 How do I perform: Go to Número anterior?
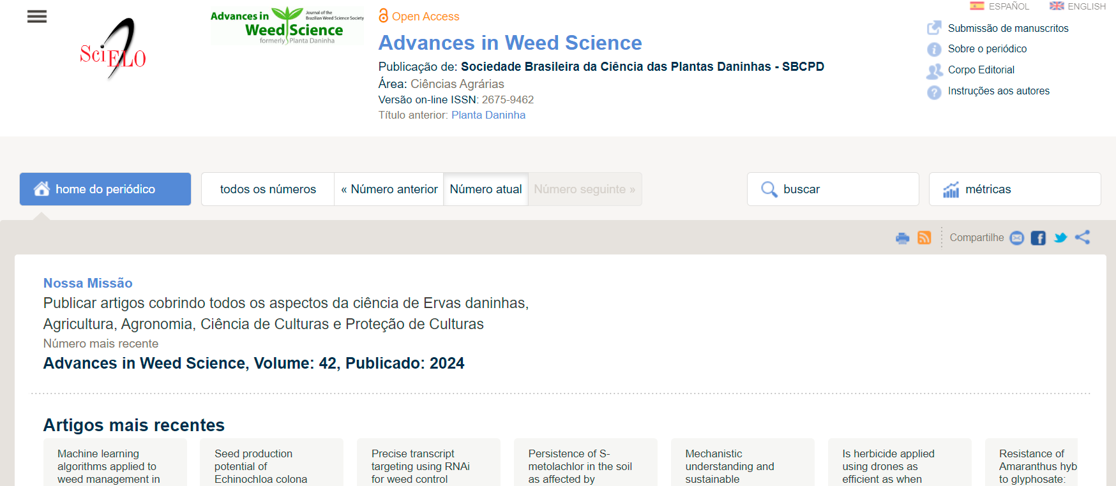389,189
